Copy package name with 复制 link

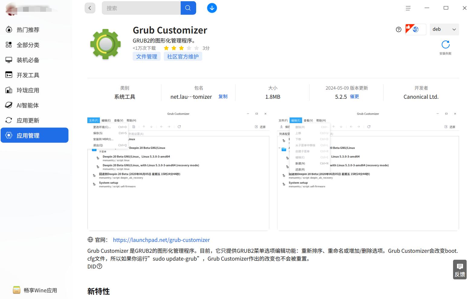tap(223, 97)
